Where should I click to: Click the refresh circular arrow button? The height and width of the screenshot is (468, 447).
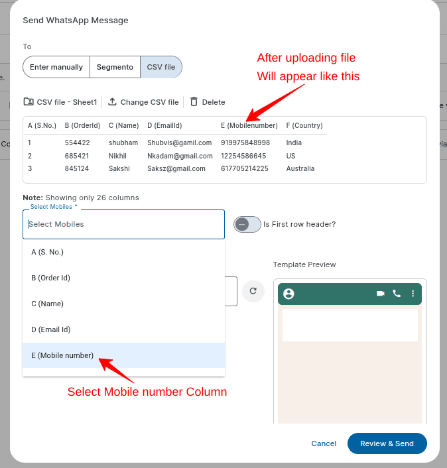[x=253, y=291]
